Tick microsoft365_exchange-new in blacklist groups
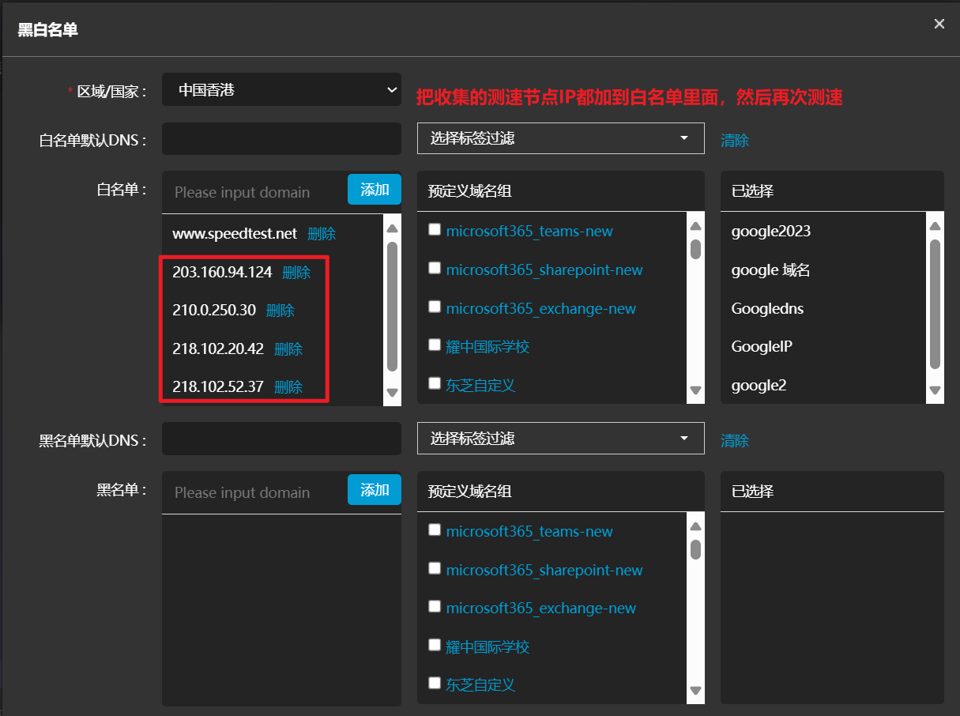This screenshot has width=960, height=716. 434,607
